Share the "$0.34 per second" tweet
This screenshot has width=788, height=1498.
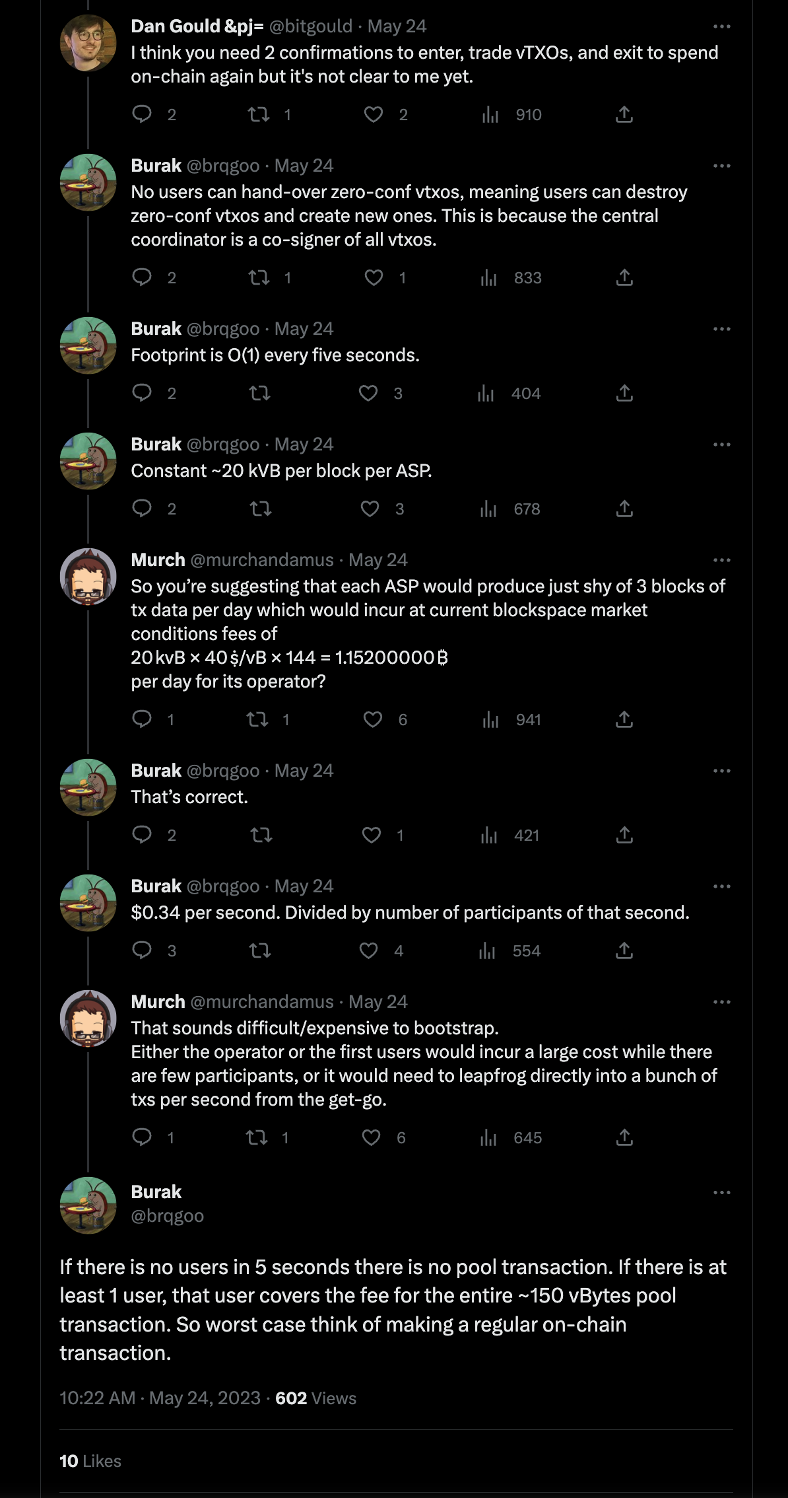click(624, 950)
